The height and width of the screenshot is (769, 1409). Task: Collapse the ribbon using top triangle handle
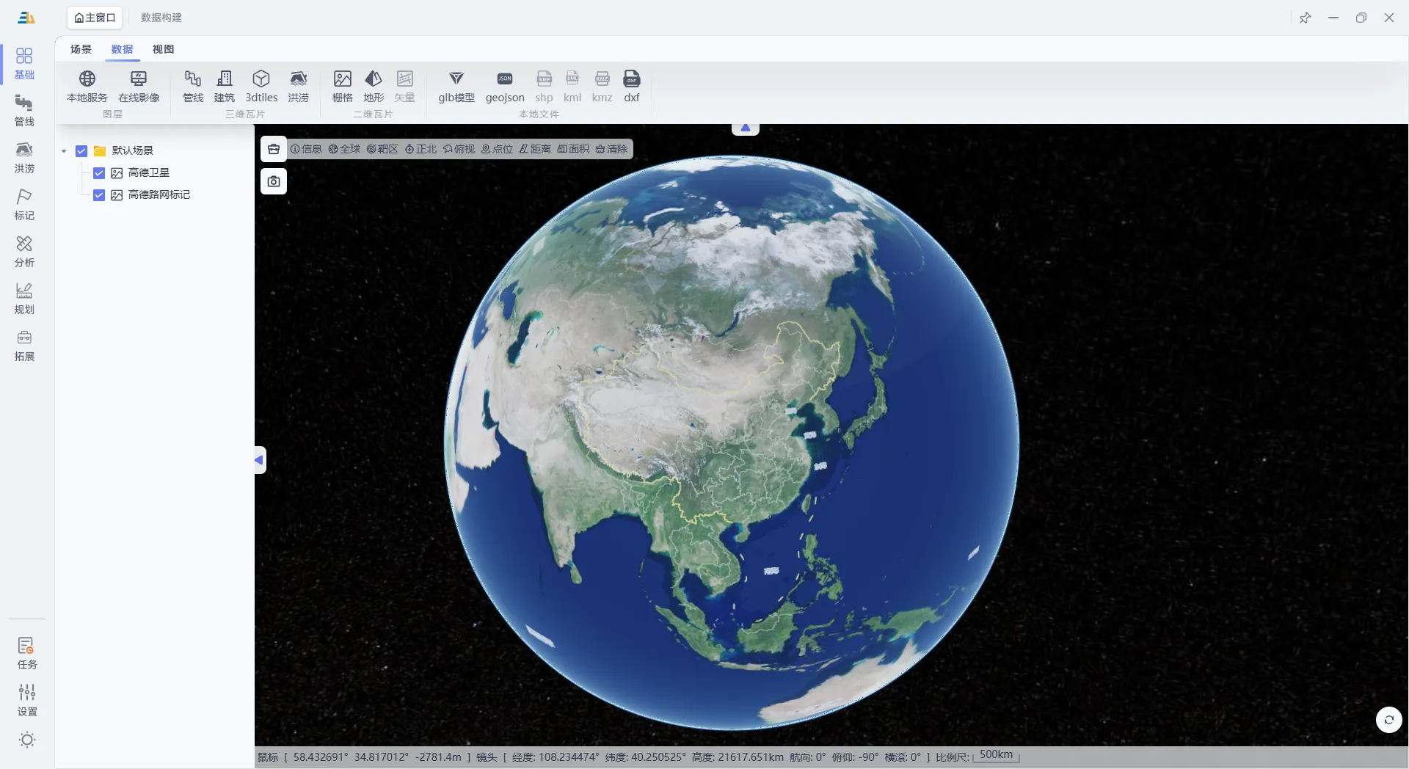(745, 128)
